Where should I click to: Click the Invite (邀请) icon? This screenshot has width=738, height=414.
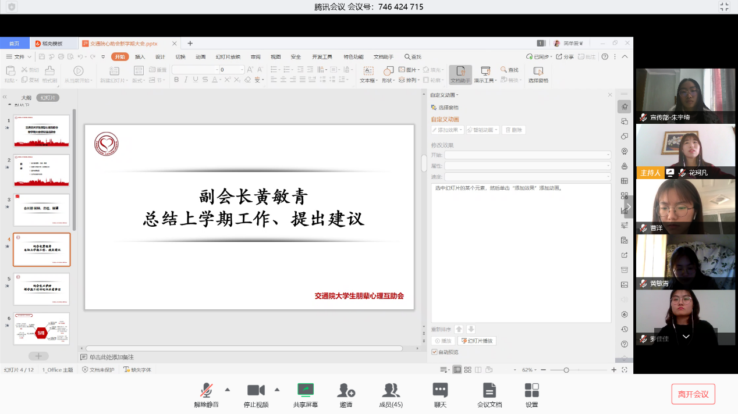[346, 390]
